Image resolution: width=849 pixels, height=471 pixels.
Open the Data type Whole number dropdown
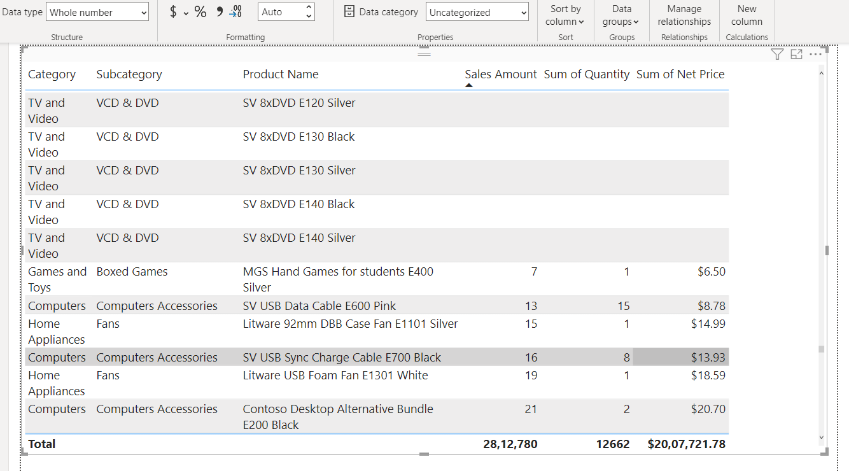click(97, 12)
